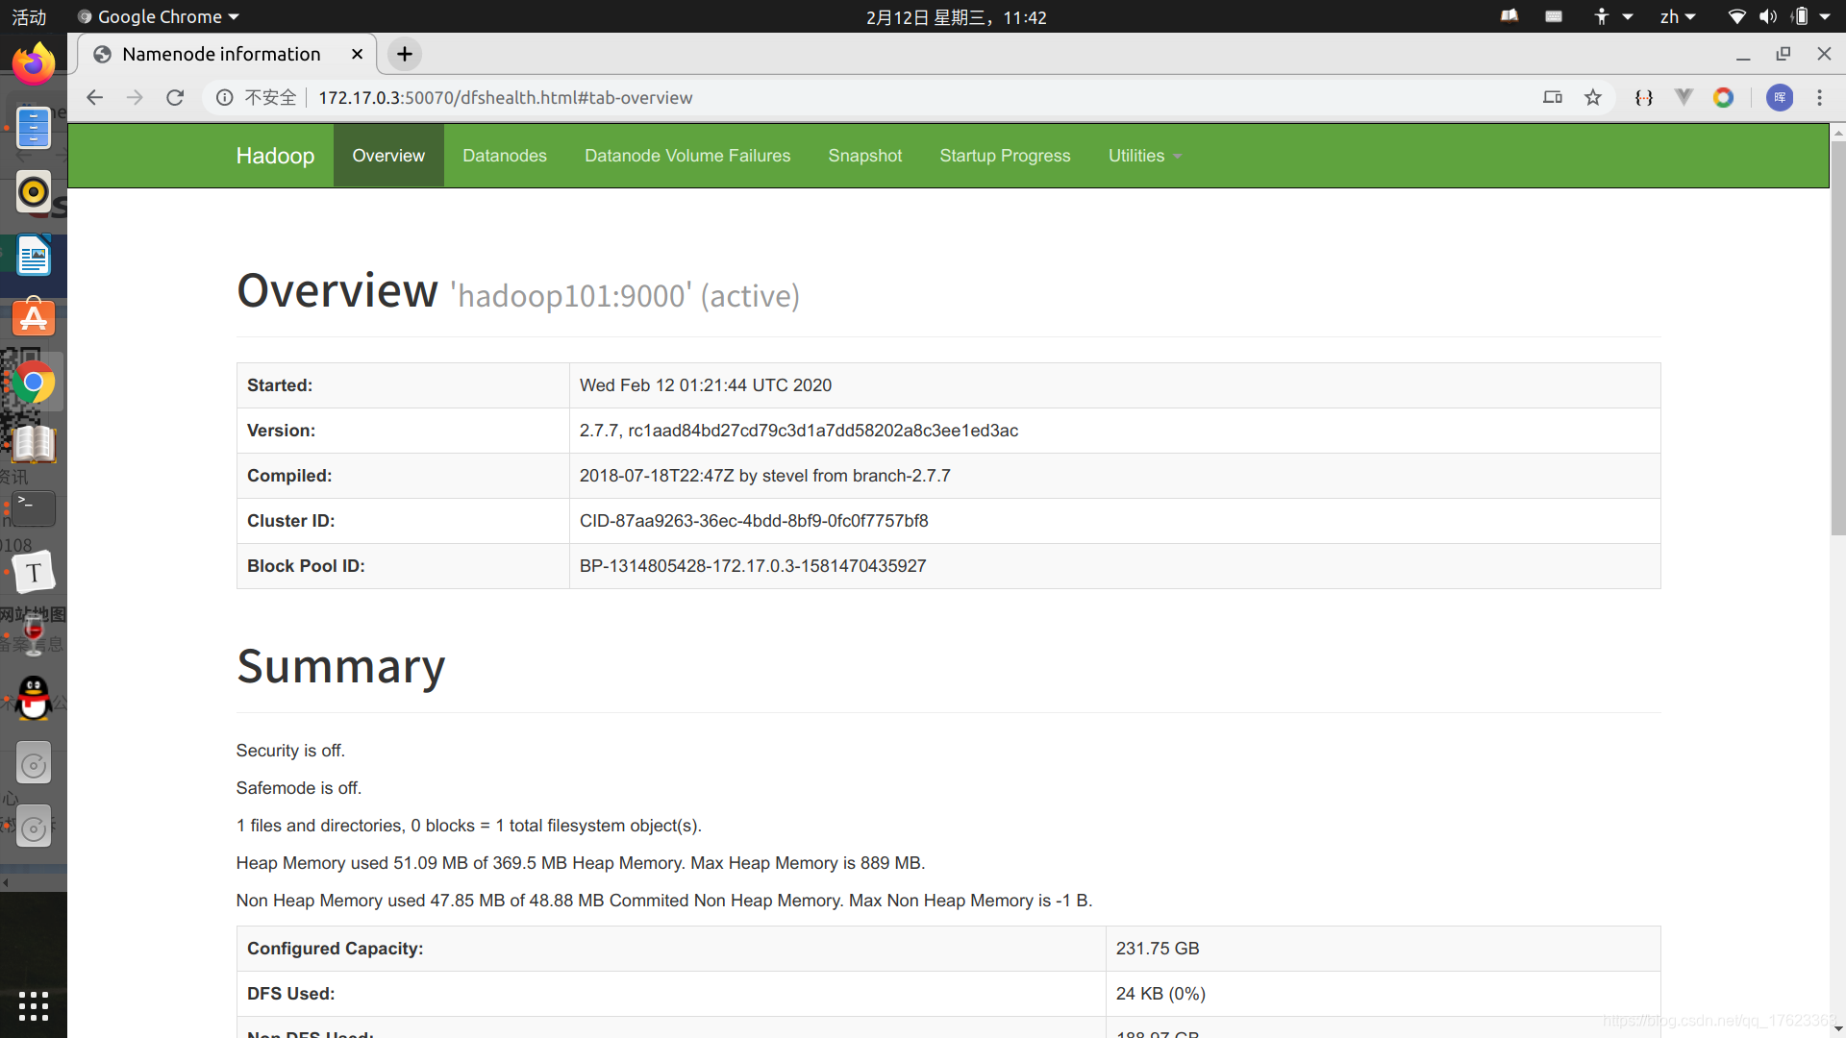1846x1038 pixels.
Task: Open the zh input language dropdown
Action: (x=1678, y=16)
